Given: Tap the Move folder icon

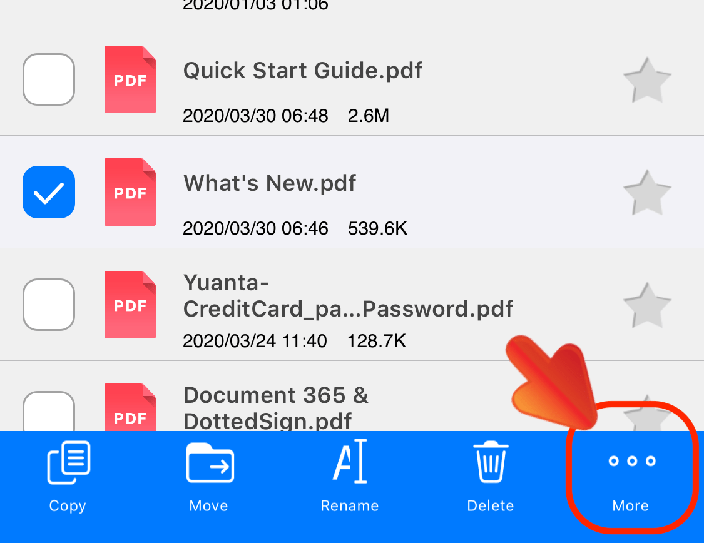Looking at the screenshot, I should click(x=208, y=461).
